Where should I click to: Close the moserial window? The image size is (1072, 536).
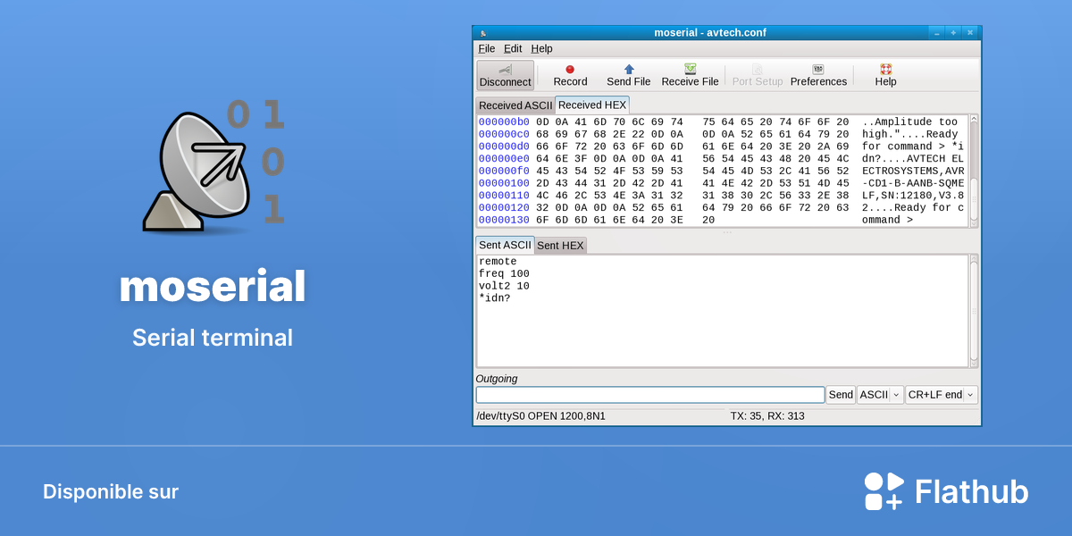pos(970,33)
